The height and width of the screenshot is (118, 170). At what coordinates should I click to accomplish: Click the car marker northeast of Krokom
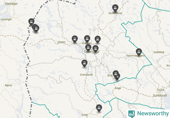click(98, 39)
